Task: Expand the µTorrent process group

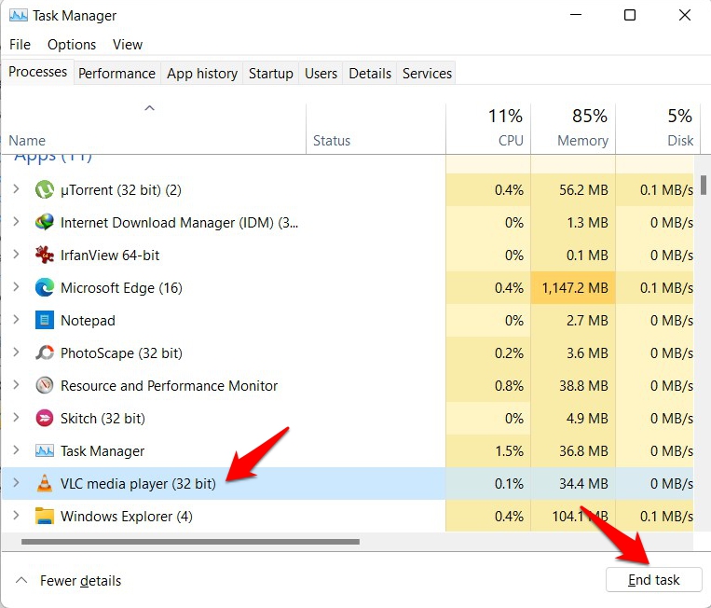Action: [x=16, y=190]
